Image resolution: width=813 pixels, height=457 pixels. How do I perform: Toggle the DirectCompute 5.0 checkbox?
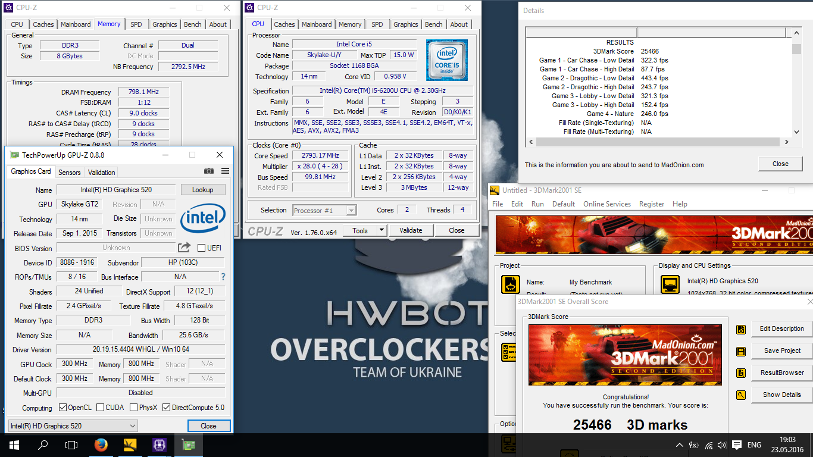tap(167, 408)
